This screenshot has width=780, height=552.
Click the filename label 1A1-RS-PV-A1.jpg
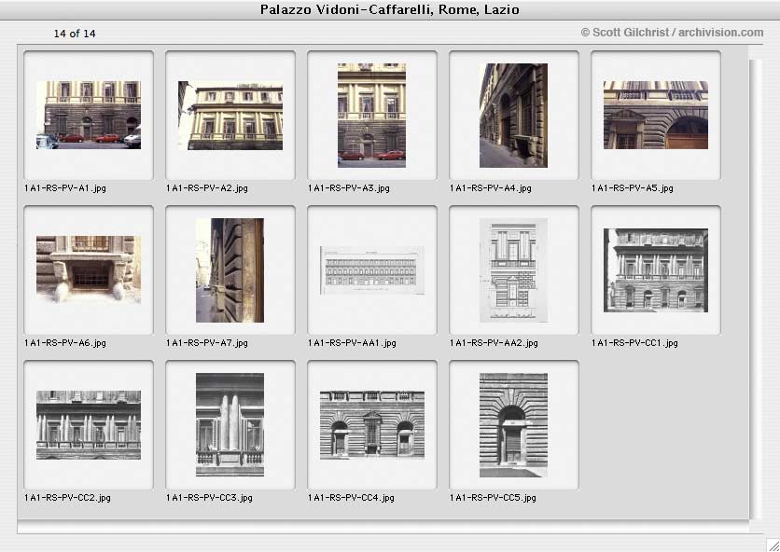[65, 188]
